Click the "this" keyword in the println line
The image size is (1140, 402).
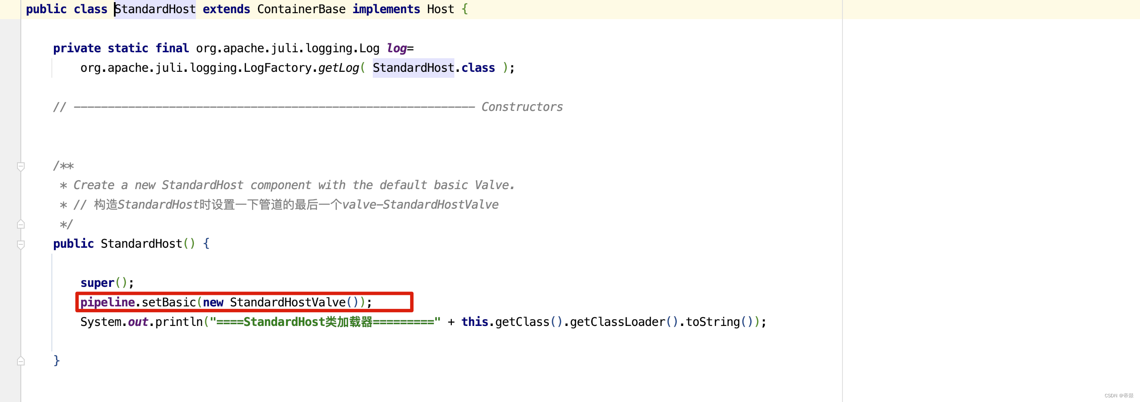474,322
